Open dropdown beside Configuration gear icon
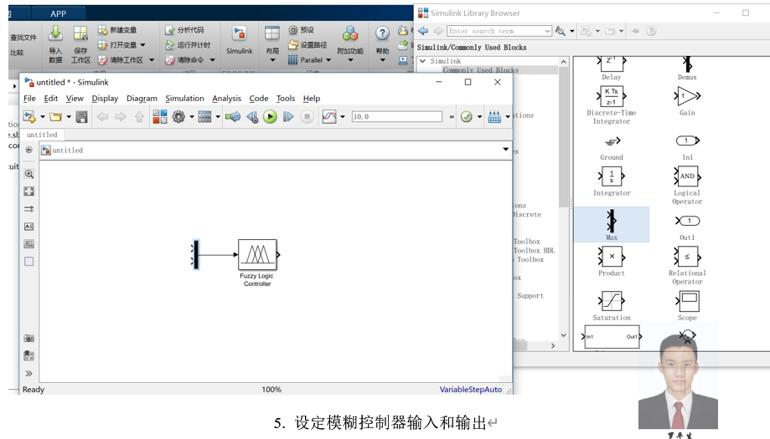The height and width of the screenshot is (439, 770). [x=192, y=116]
